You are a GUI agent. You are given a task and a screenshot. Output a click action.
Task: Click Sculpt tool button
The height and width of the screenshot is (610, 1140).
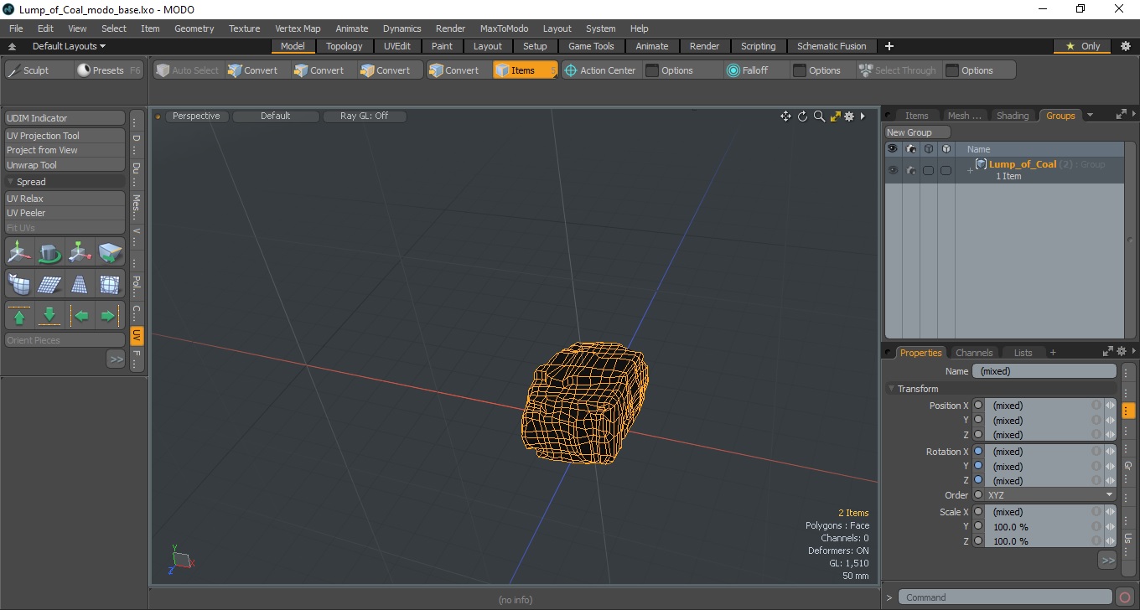[x=37, y=70]
